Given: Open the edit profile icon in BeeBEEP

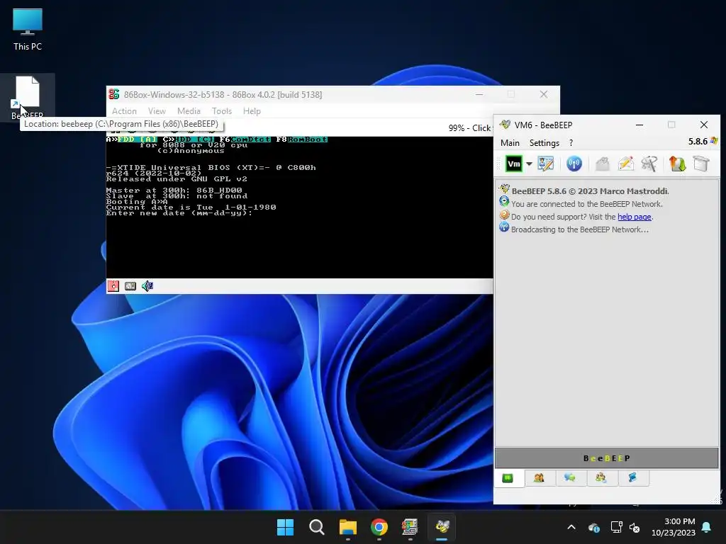Looking at the screenshot, I should click(x=545, y=164).
